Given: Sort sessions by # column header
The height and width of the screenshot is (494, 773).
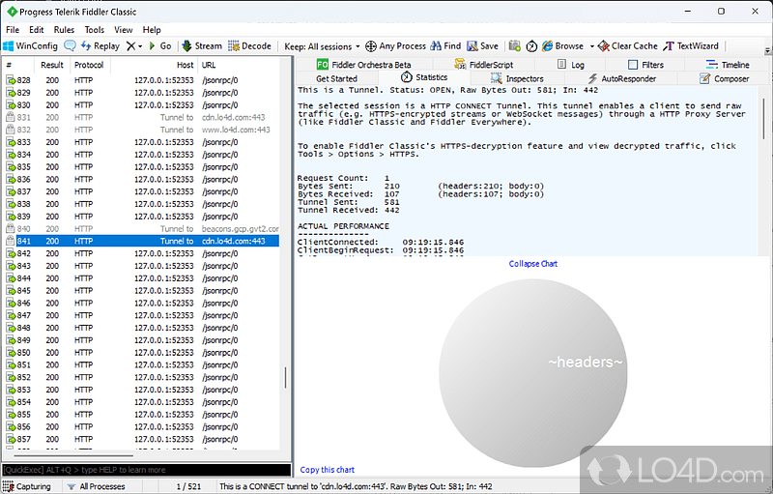Looking at the screenshot, I should (x=18, y=65).
